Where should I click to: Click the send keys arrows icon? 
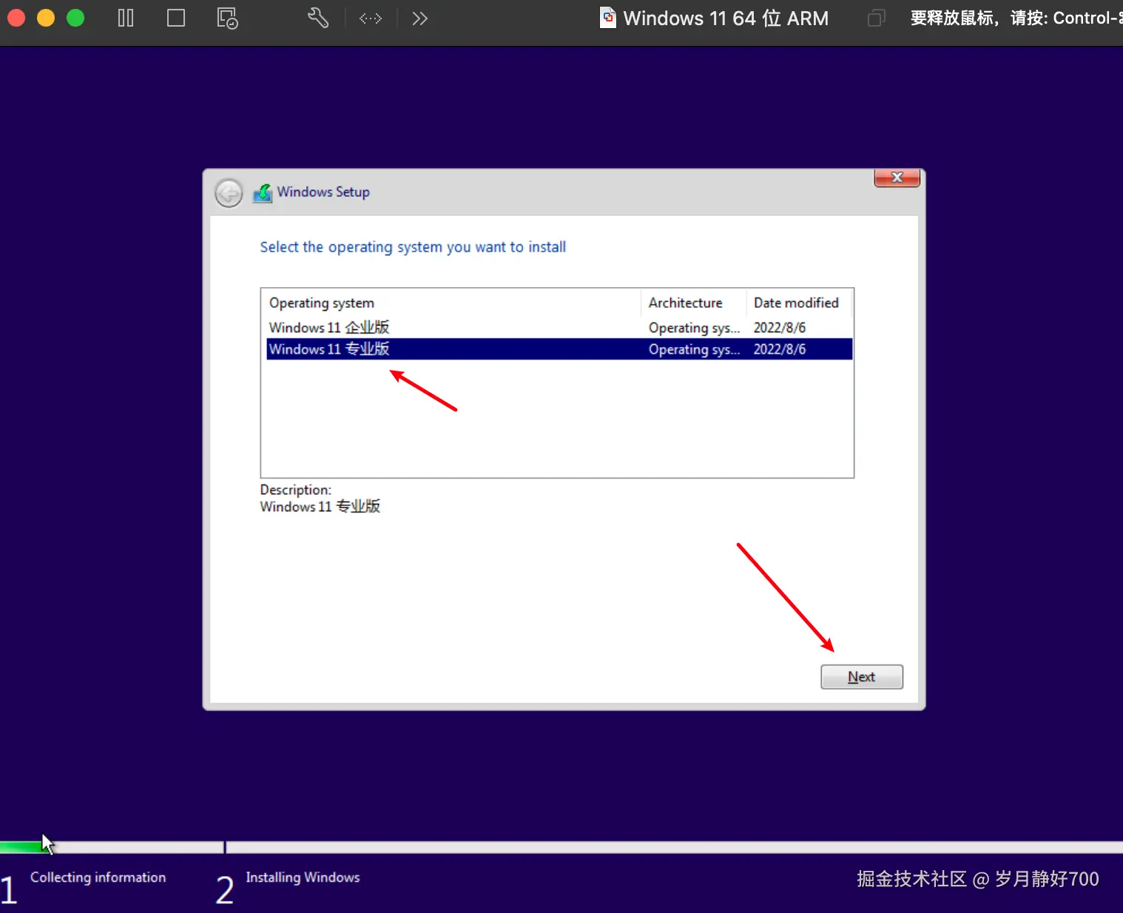coord(371,18)
